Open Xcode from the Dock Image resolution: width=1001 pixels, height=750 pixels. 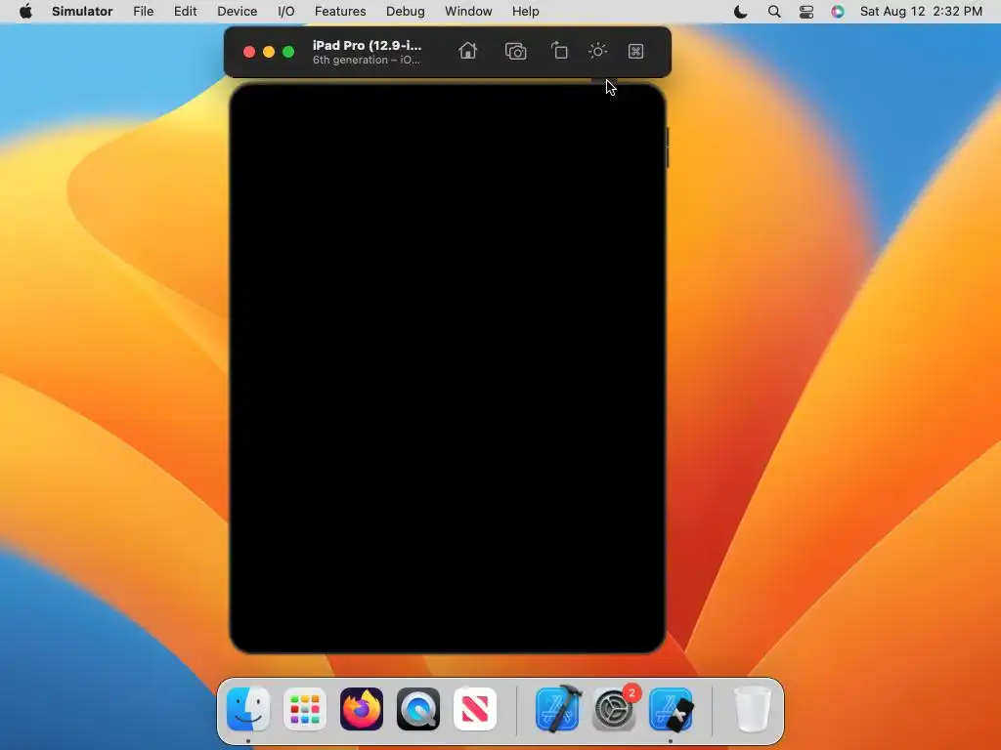coord(558,709)
